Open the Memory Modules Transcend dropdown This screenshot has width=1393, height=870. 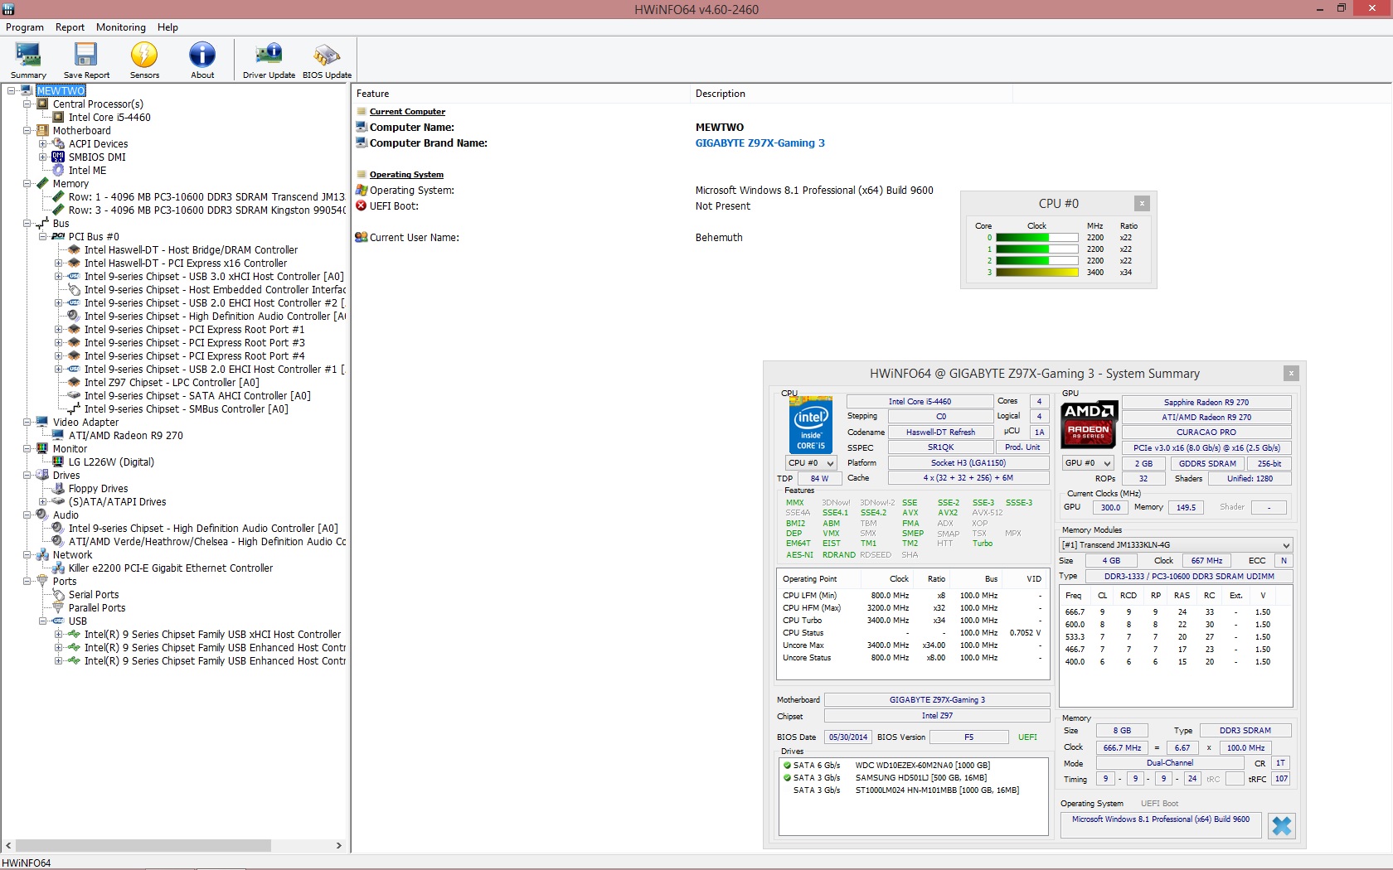pyautogui.click(x=1176, y=545)
